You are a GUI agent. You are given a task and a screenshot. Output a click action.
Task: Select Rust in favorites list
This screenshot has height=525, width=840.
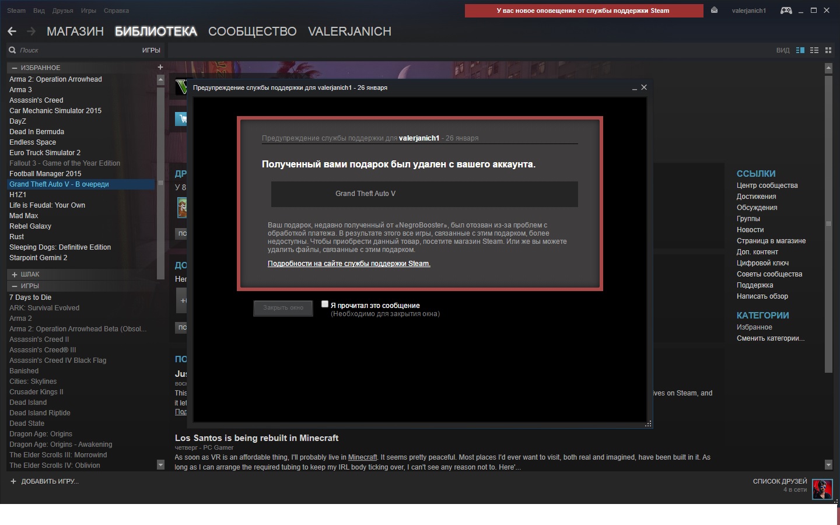click(81, 237)
